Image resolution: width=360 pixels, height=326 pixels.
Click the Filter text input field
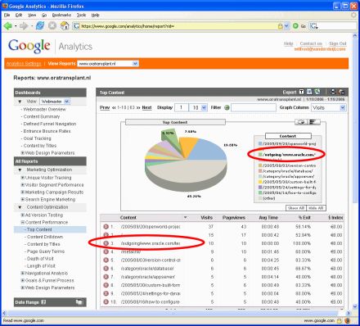[x=254, y=107]
